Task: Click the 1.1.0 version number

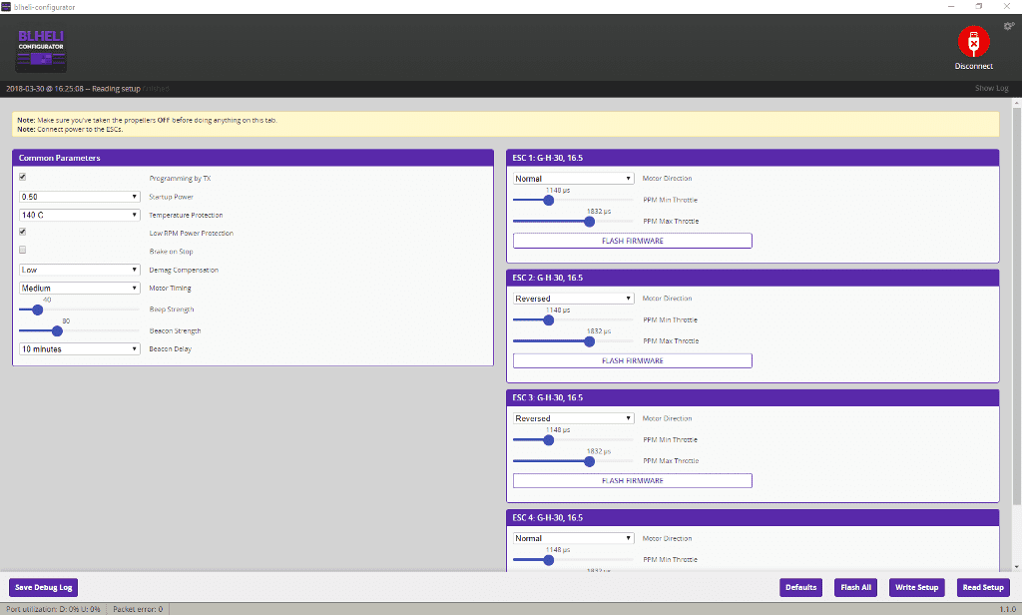Action: pyautogui.click(x=1007, y=609)
